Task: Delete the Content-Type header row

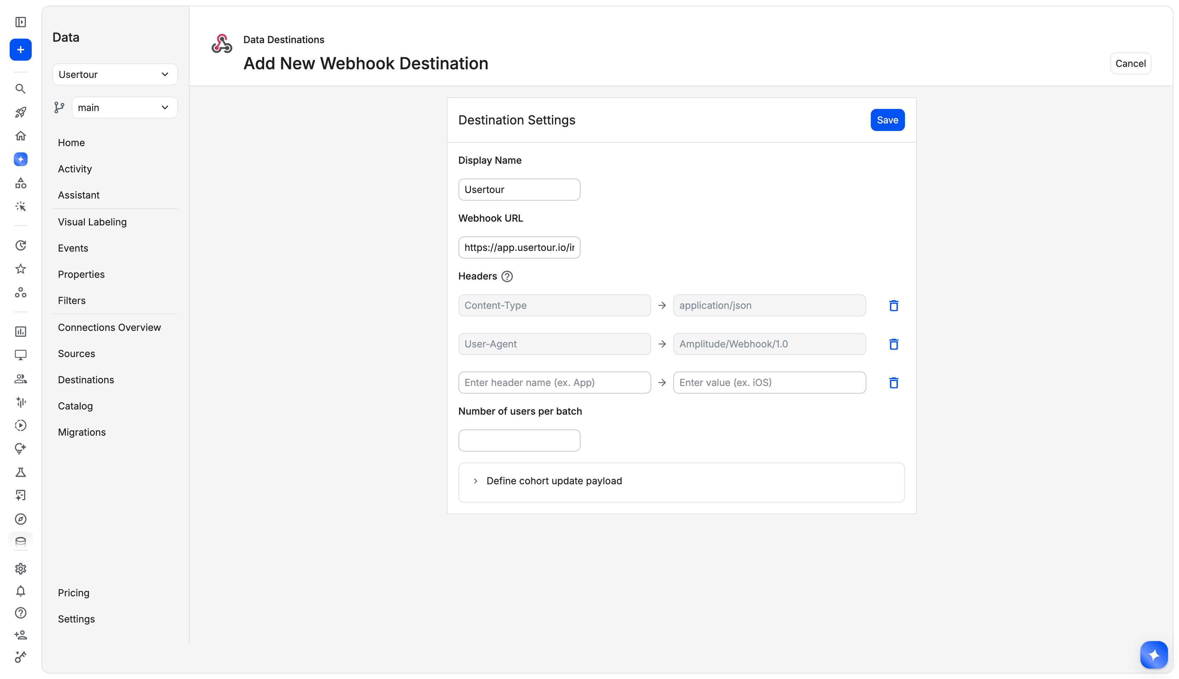Action: coord(894,305)
